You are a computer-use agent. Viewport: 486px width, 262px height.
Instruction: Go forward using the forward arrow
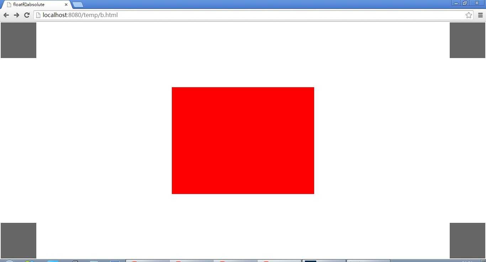(16, 15)
